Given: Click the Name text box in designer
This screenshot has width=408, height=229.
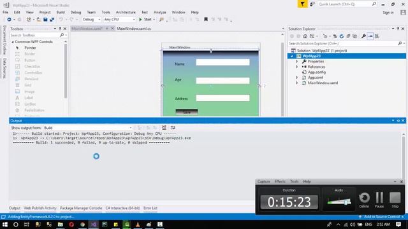Looking at the screenshot, I should [x=222, y=62].
